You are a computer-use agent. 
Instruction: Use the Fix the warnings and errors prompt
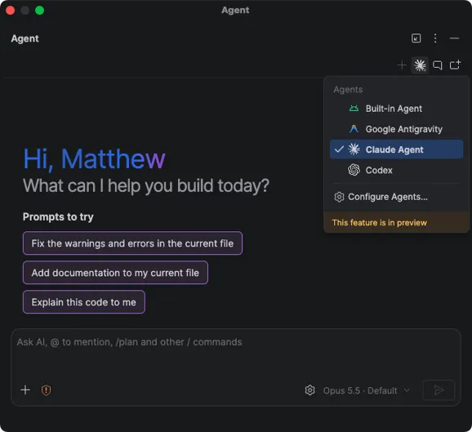132,243
